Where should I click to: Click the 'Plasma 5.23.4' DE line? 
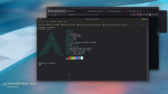click(x=72, y=44)
